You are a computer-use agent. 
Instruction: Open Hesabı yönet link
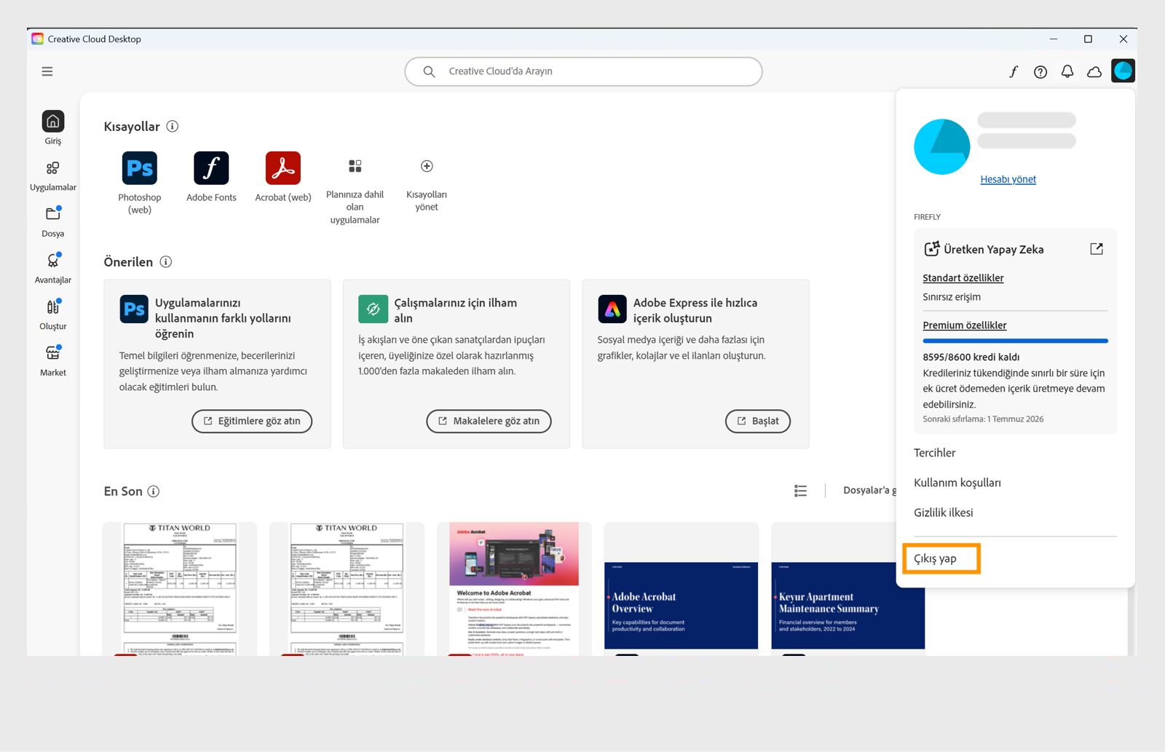(x=1008, y=179)
